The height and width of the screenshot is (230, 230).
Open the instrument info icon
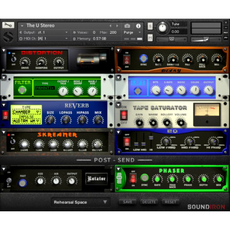pyautogui.click(x=138, y=26)
